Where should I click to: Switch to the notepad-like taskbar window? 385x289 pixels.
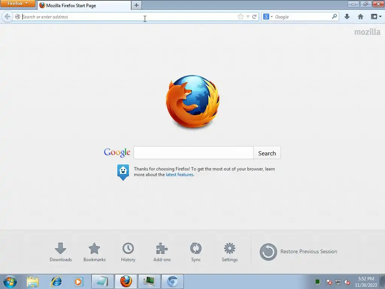click(103, 281)
